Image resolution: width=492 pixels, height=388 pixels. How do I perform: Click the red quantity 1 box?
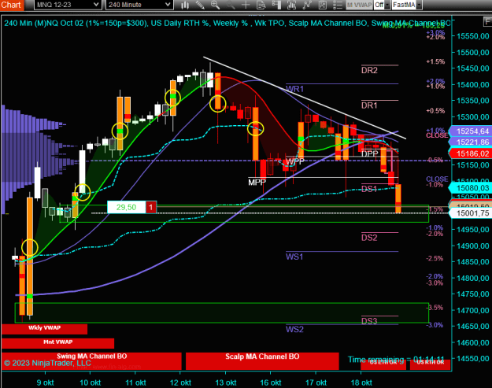[x=151, y=207]
